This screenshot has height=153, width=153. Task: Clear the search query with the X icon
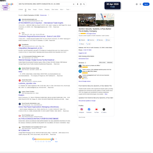point(74,4)
